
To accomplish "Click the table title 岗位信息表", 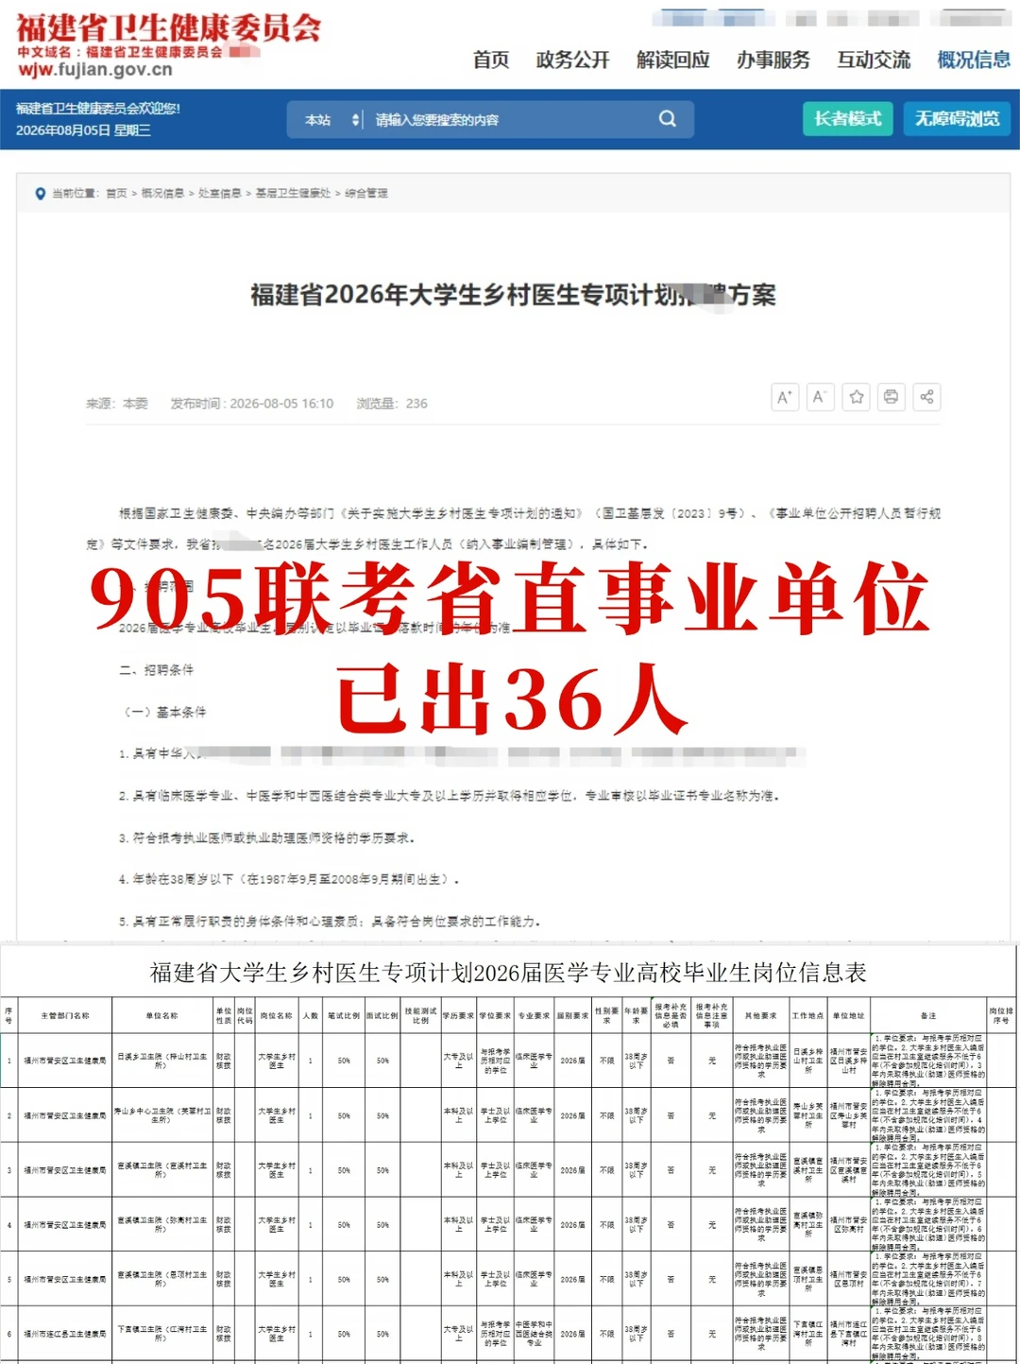I will click(x=508, y=973).
